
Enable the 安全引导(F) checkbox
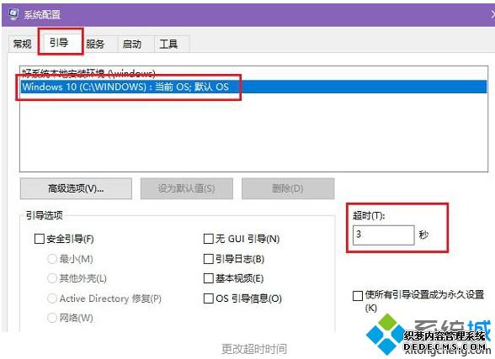click(39, 239)
